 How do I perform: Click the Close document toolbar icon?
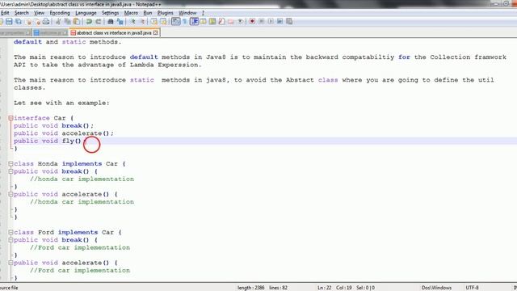coord(29,22)
